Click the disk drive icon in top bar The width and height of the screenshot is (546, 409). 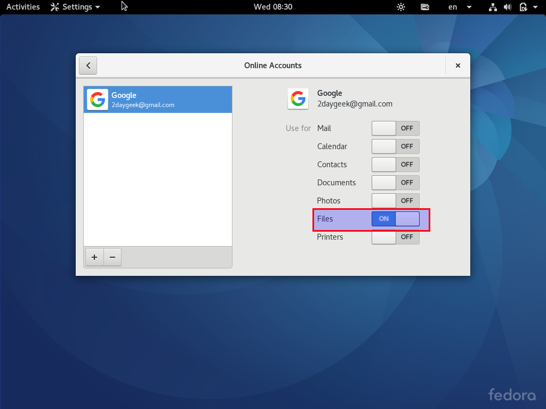point(425,7)
